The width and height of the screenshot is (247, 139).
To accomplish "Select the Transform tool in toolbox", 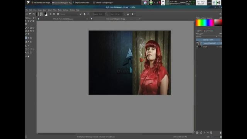I will 26,38.
